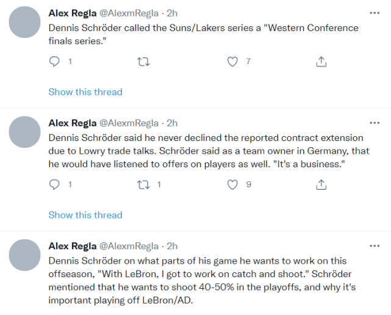This screenshot has width=391, height=315.
Task: Reply to the Western Conference finals tweet
Action: click(54, 62)
